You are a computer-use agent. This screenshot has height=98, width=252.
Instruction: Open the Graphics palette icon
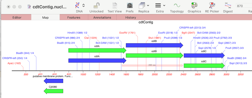click(194, 6)
